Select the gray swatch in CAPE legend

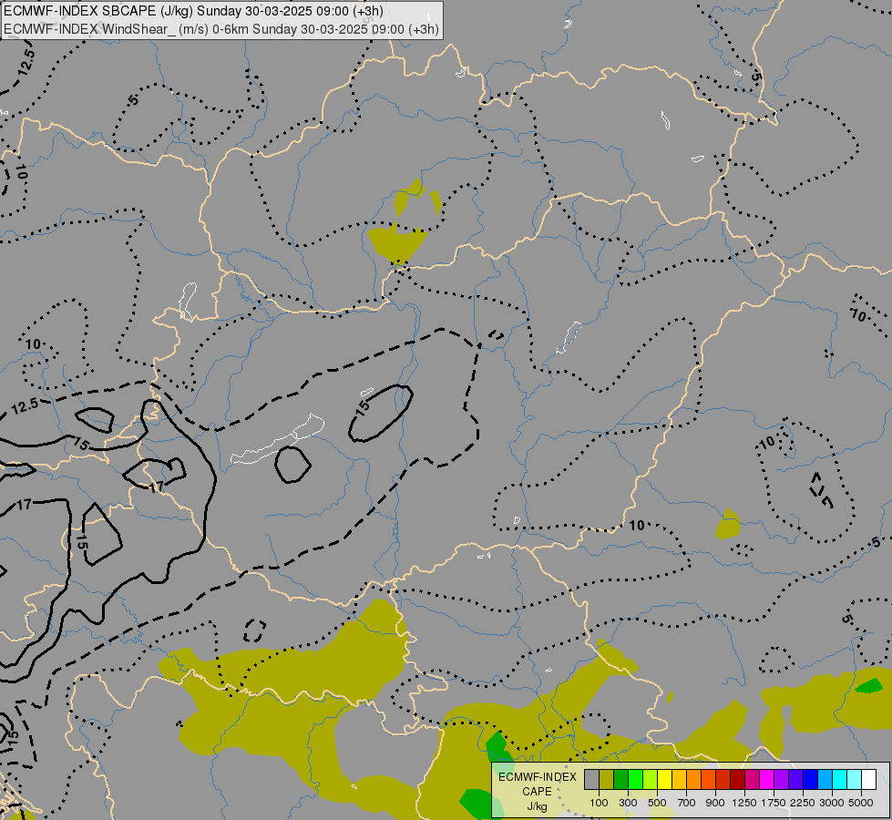click(591, 779)
